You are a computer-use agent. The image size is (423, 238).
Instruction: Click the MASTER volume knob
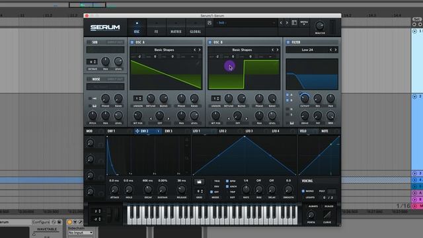point(320,26)
